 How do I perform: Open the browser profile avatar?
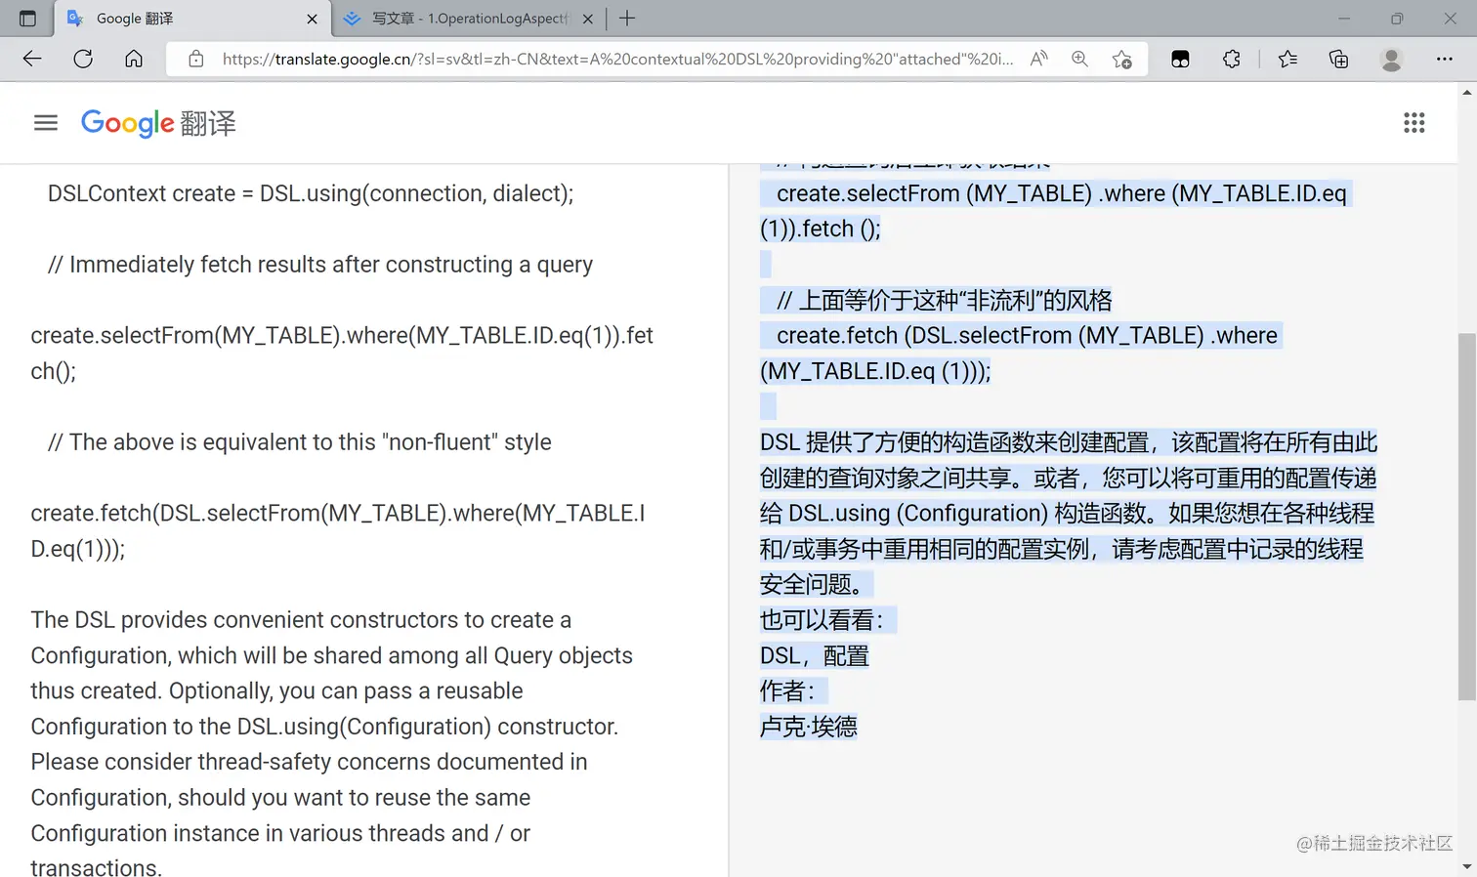click(x=1392, y=60)
